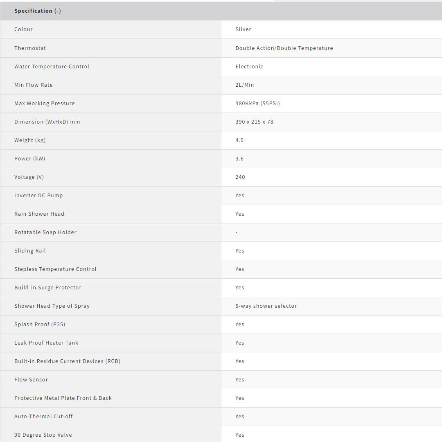Click the Built-in Residue Current Devices label
Screen dimensions: 442x442
67,361
